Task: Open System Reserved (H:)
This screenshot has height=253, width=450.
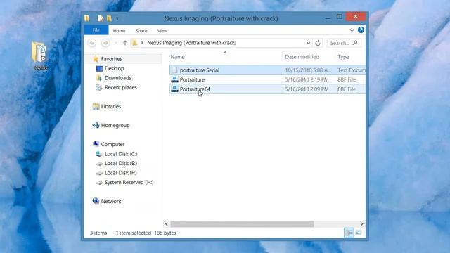Action: (x=129, y=182)
